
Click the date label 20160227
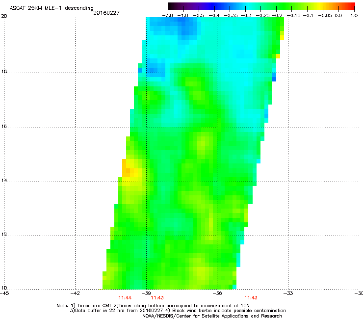(x=106, y=13)
